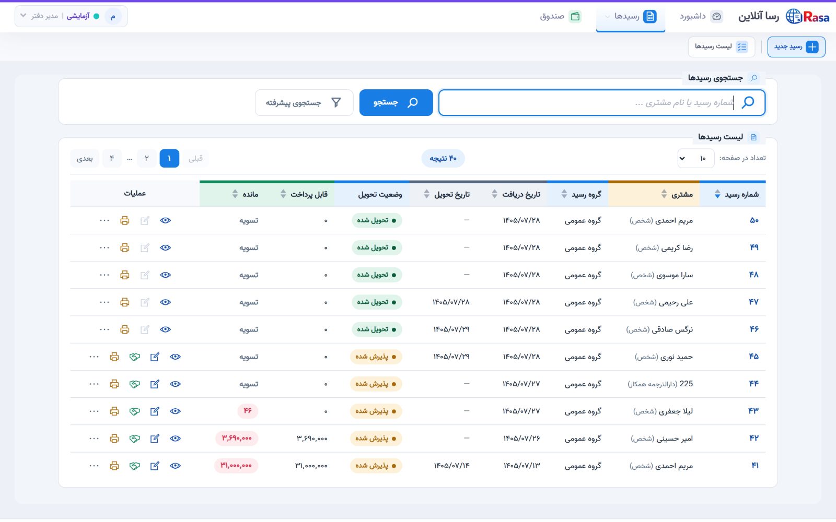Click the receipt search input field
This screenshot has width=836, height=522.
(x=602, y=103)
